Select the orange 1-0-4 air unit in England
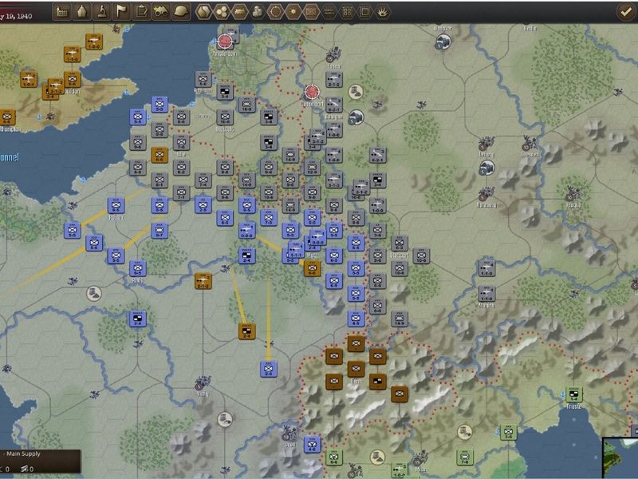 coord(29,79)
